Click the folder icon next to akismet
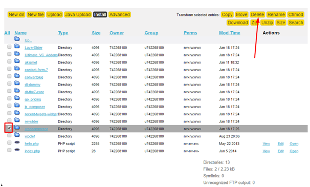 pyautogui.click(x=17, y=61)
